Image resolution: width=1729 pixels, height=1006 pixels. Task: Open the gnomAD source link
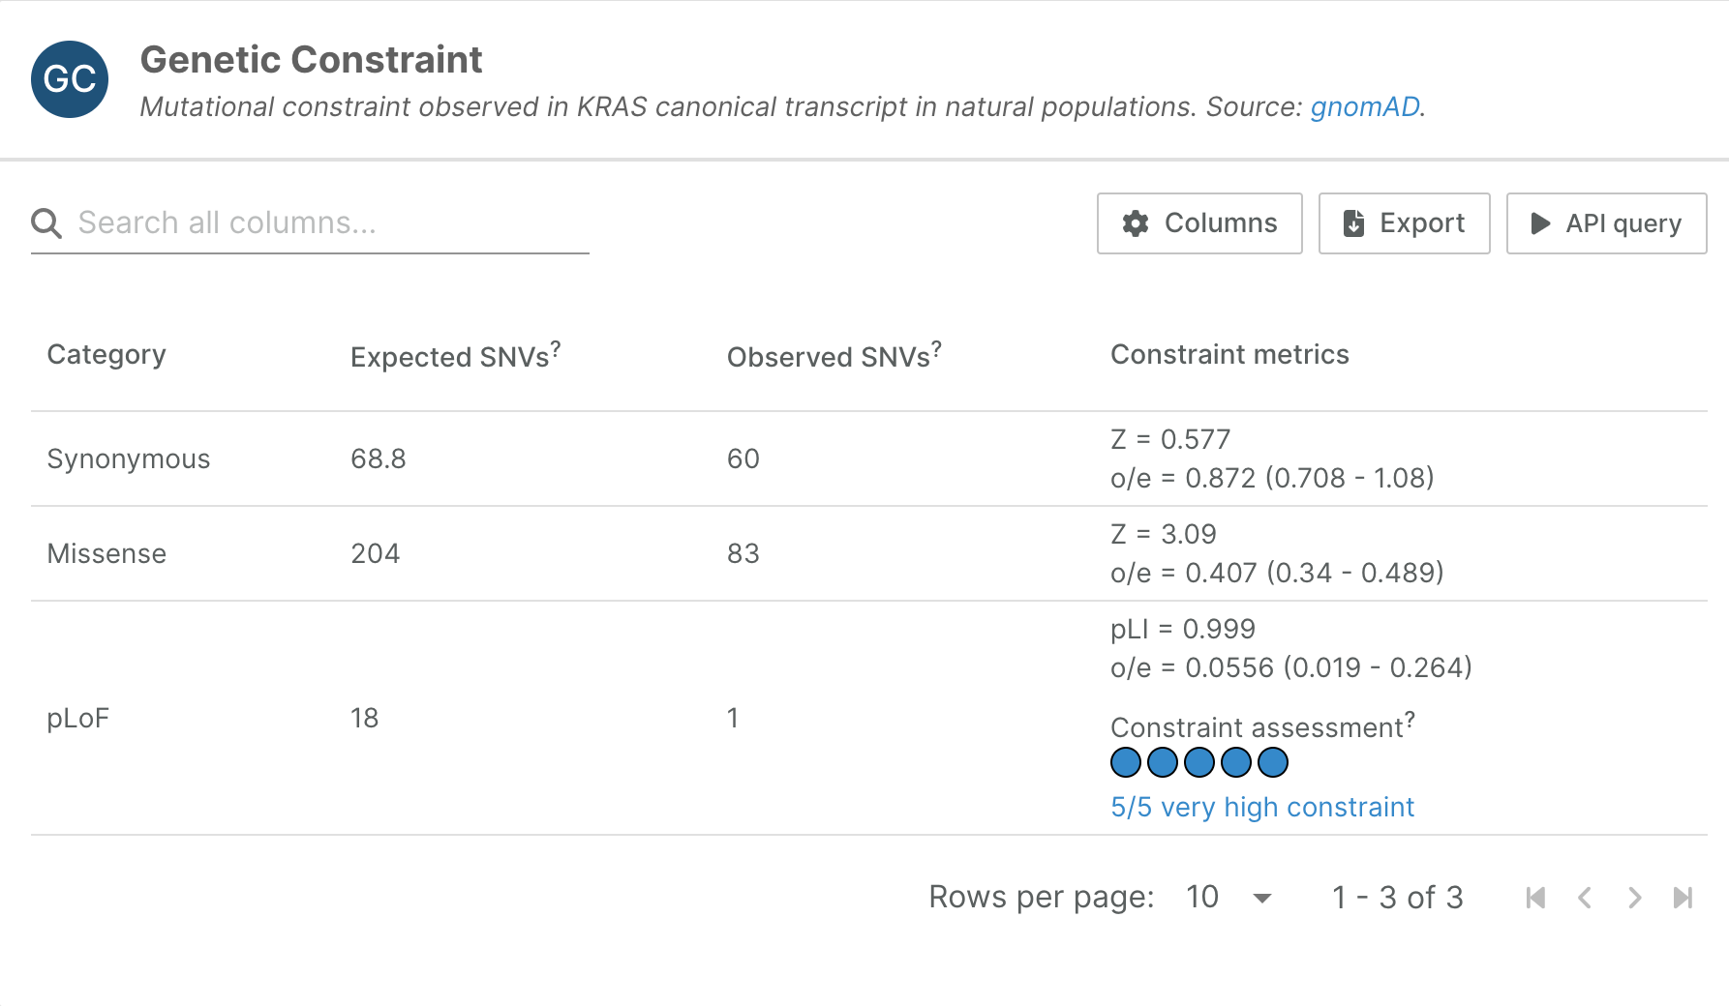click(1364, 106)
